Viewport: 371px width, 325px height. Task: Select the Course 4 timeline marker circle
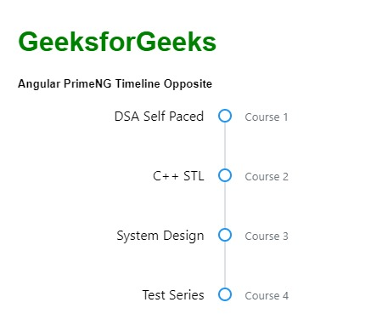[225, 294]
